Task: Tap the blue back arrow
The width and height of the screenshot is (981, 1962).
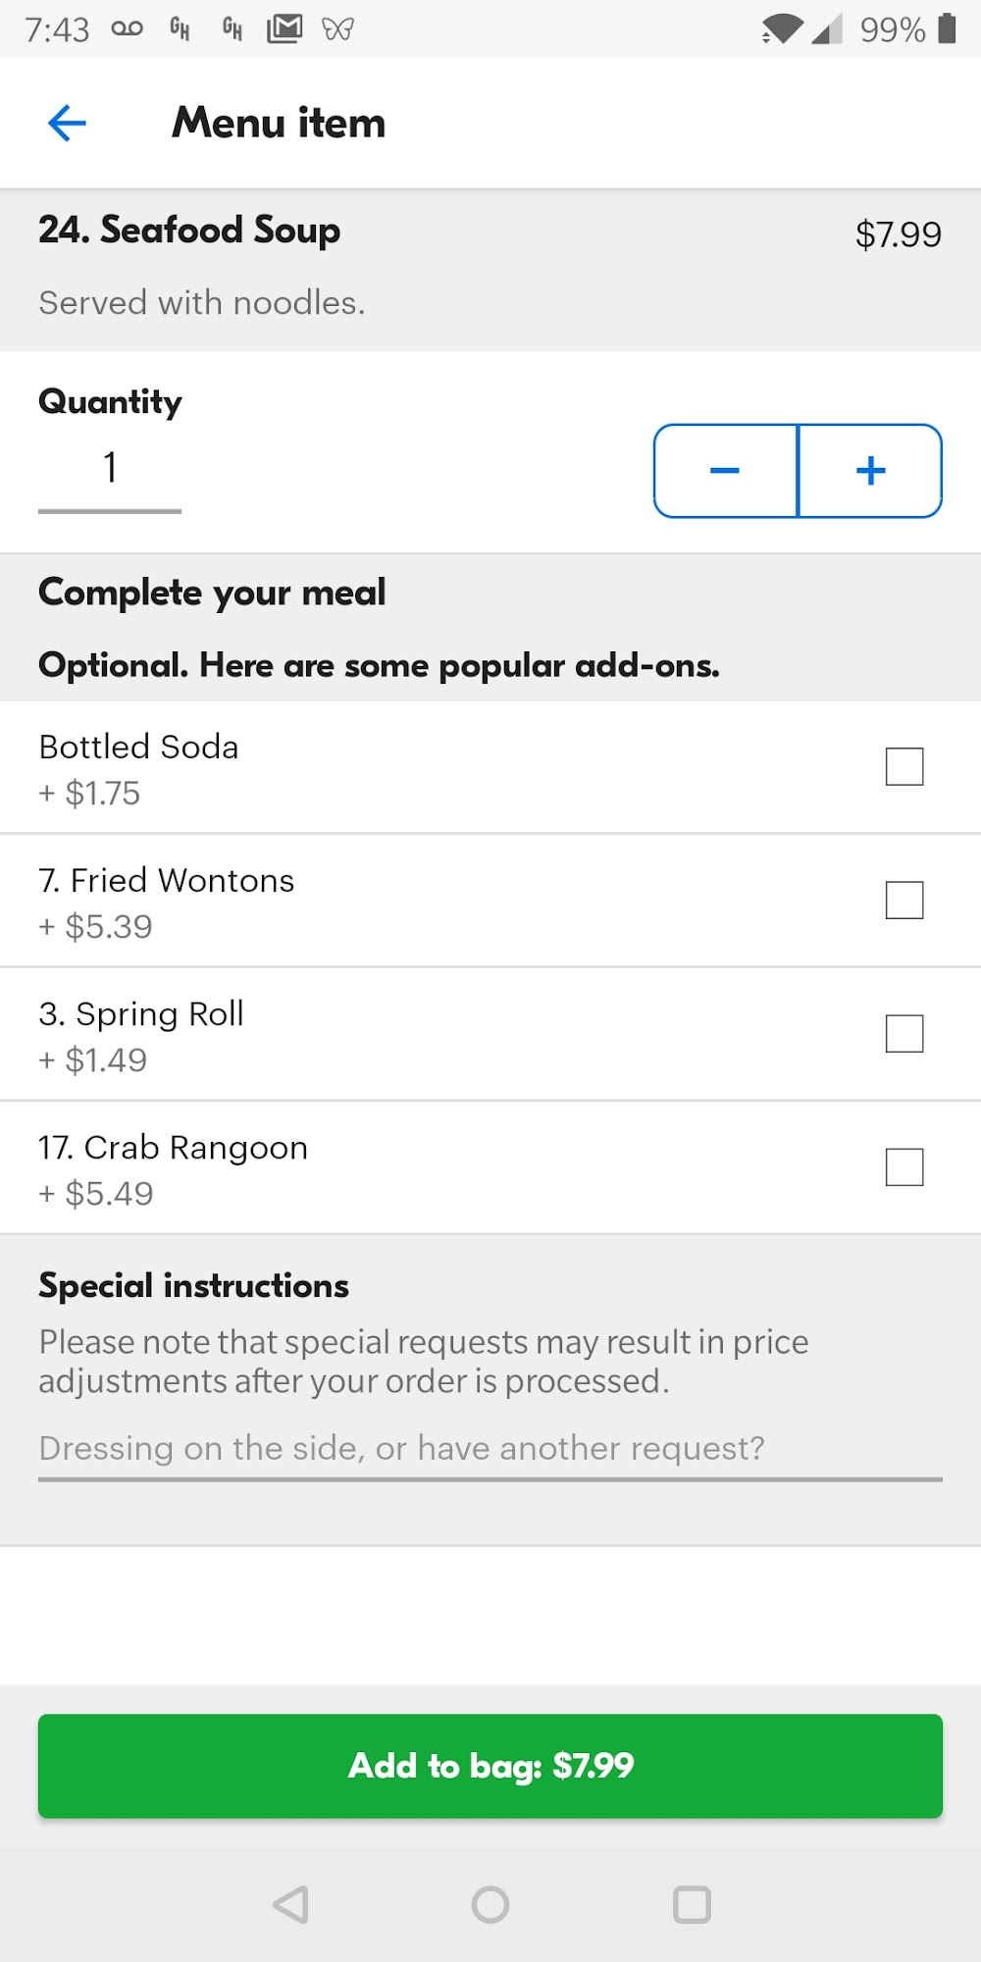Action: point(67,123)
